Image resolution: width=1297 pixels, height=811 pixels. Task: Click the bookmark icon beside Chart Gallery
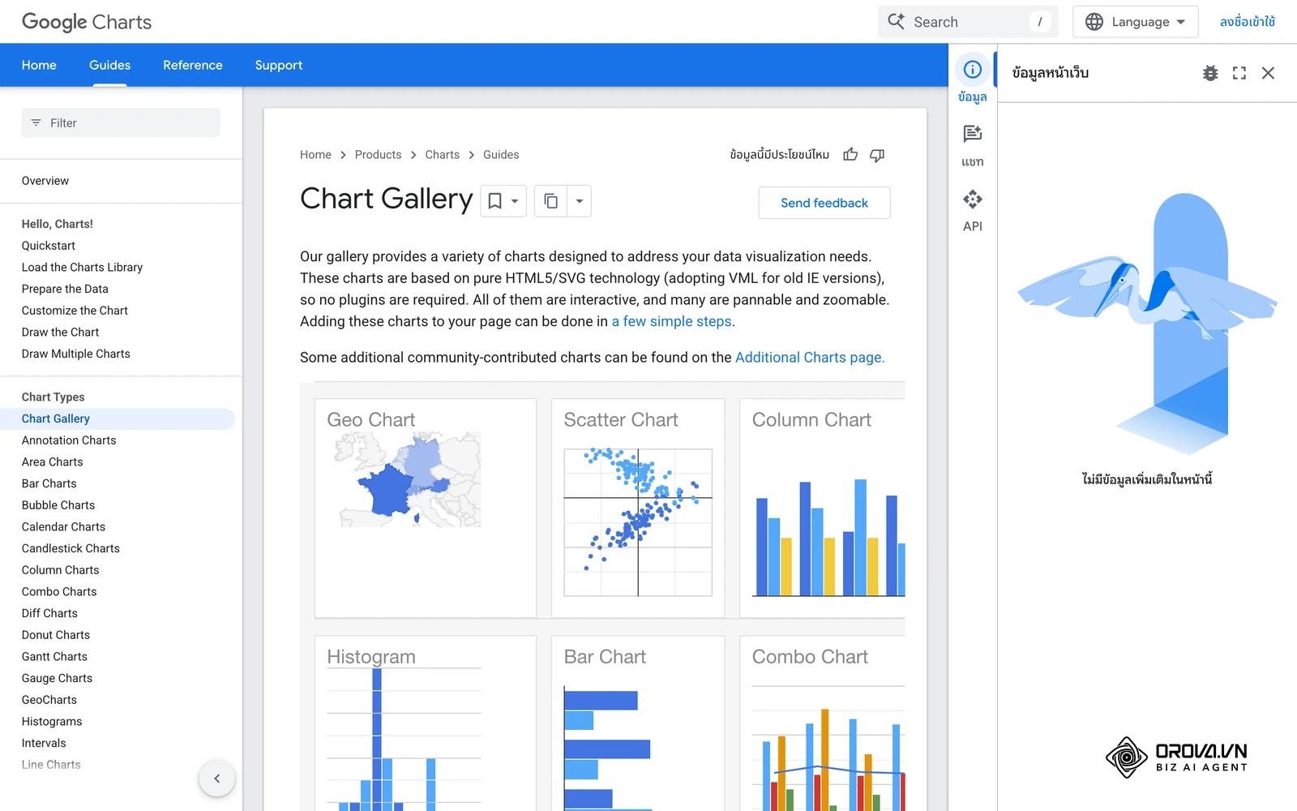[x=494, y=201]
